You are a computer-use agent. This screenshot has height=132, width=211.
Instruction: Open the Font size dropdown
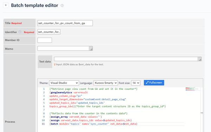(136, 83)
